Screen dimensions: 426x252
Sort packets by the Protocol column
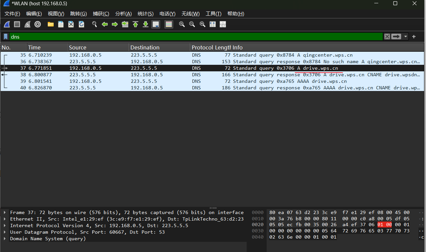click(x=202, y=47)
